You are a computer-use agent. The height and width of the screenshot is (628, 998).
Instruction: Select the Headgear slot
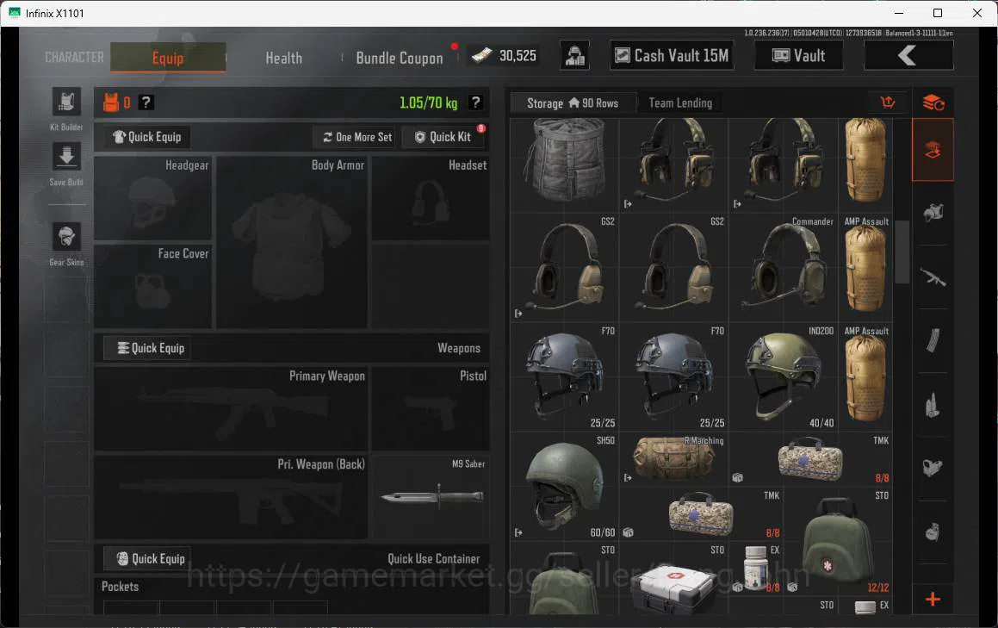pos(152,198)
